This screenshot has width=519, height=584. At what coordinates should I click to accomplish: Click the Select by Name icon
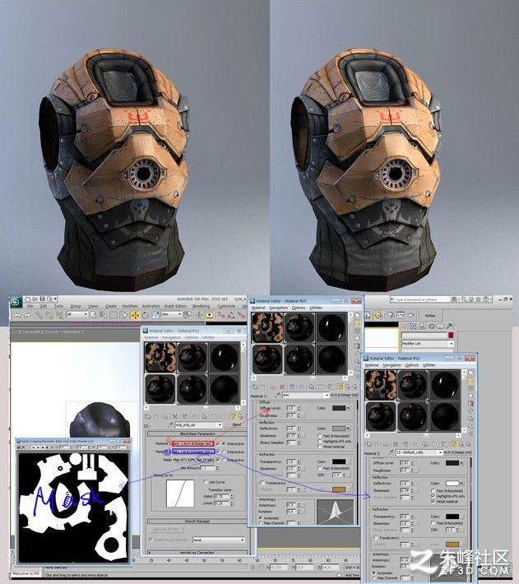[103, 315]
